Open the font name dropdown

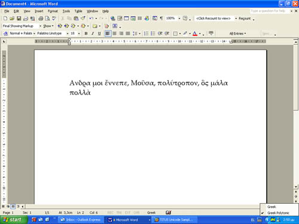[x=68, y=33]
